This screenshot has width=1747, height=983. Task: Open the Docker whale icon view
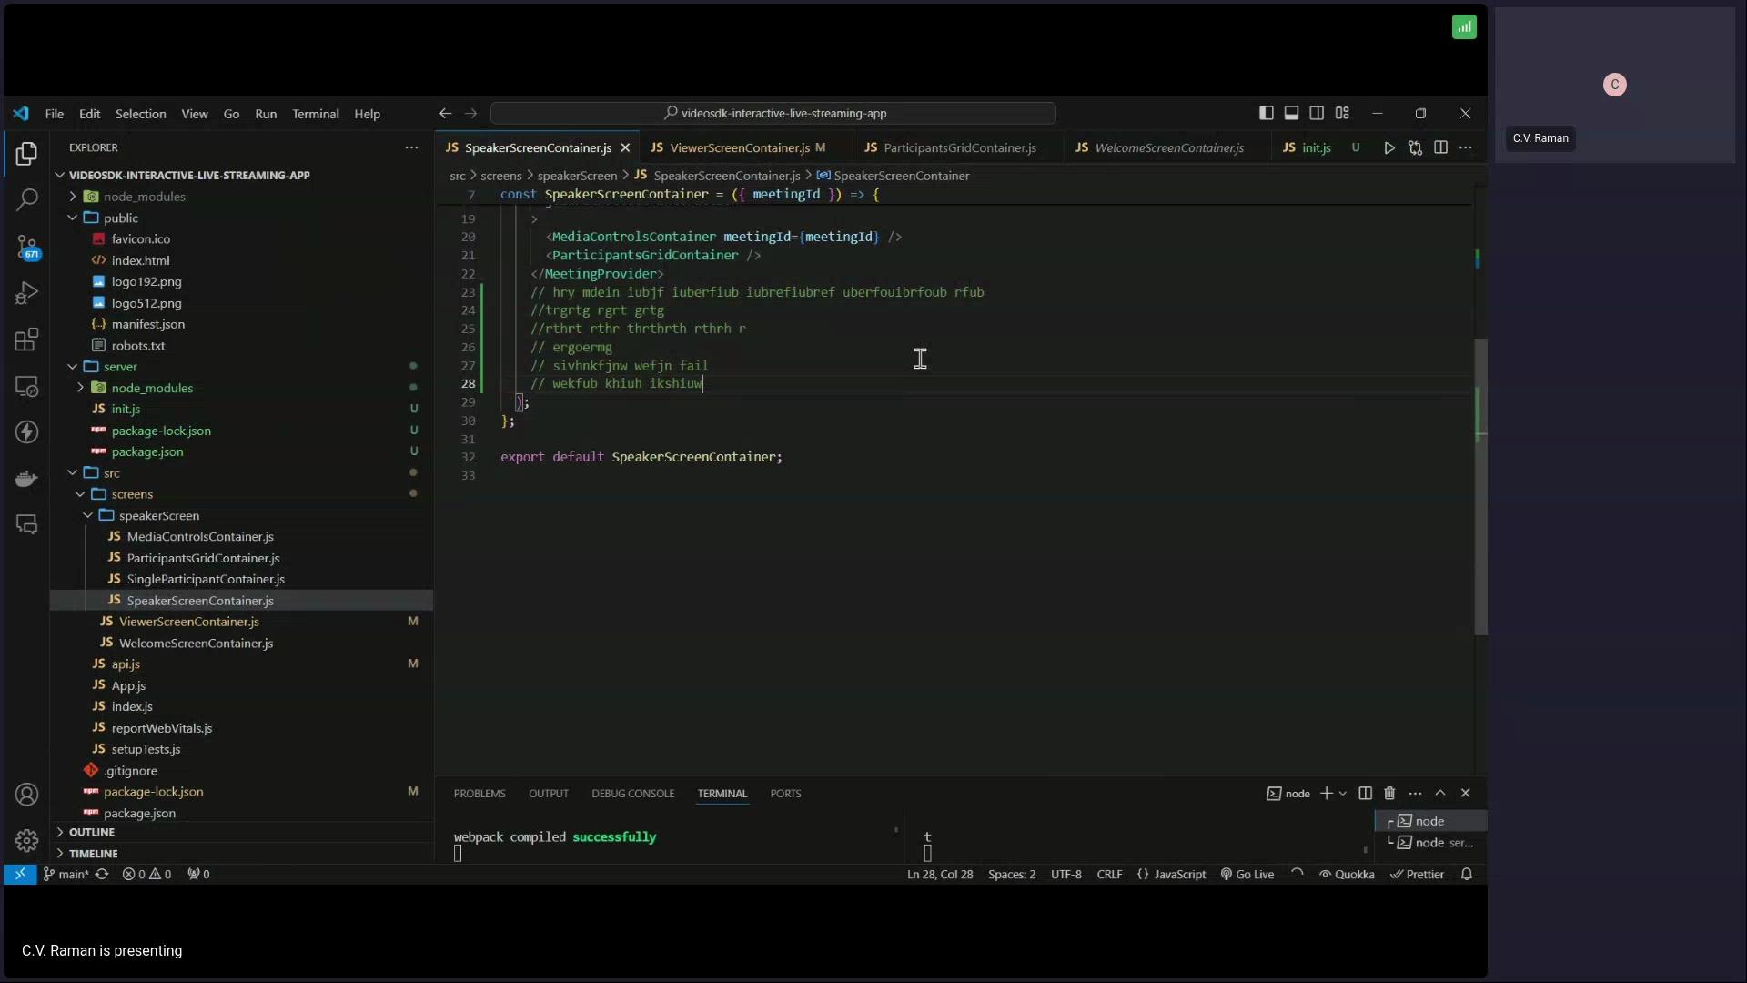(26, 479)
